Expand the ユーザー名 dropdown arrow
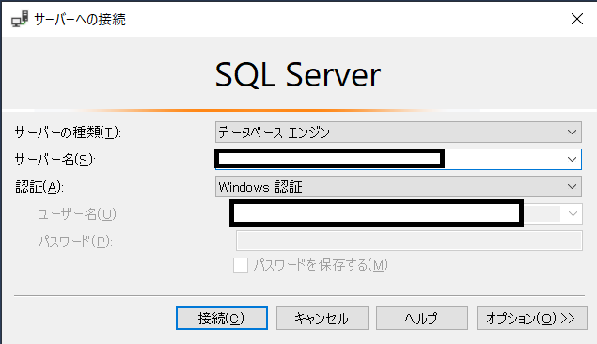 point(573,214)
